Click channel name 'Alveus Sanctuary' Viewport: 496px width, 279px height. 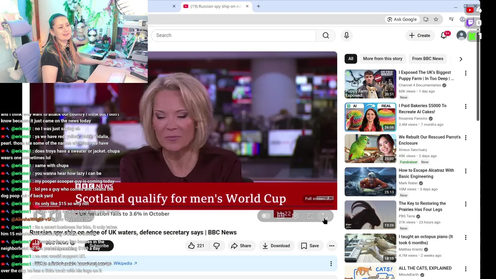(x=413, y=150)
